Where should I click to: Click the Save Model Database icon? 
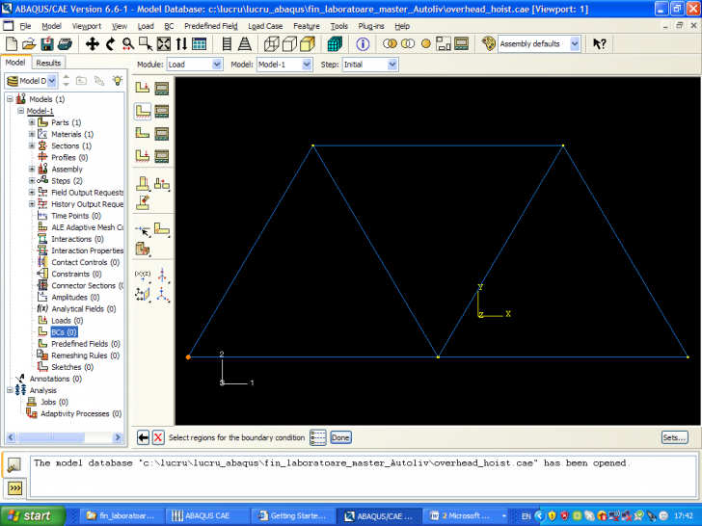47,44
